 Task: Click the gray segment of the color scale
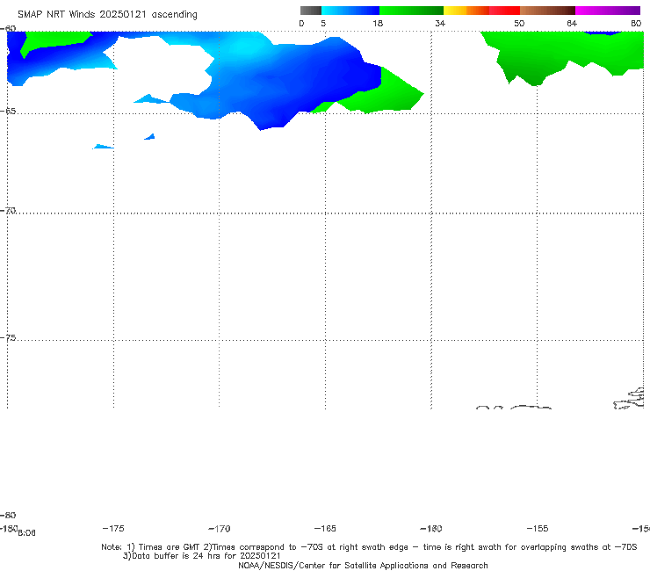coord(311,11)
